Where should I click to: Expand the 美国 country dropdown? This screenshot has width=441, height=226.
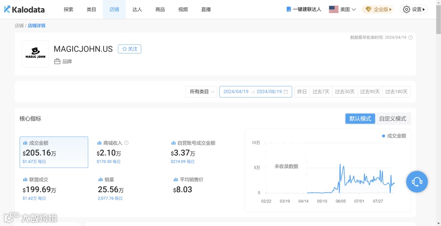click(348, 9)
